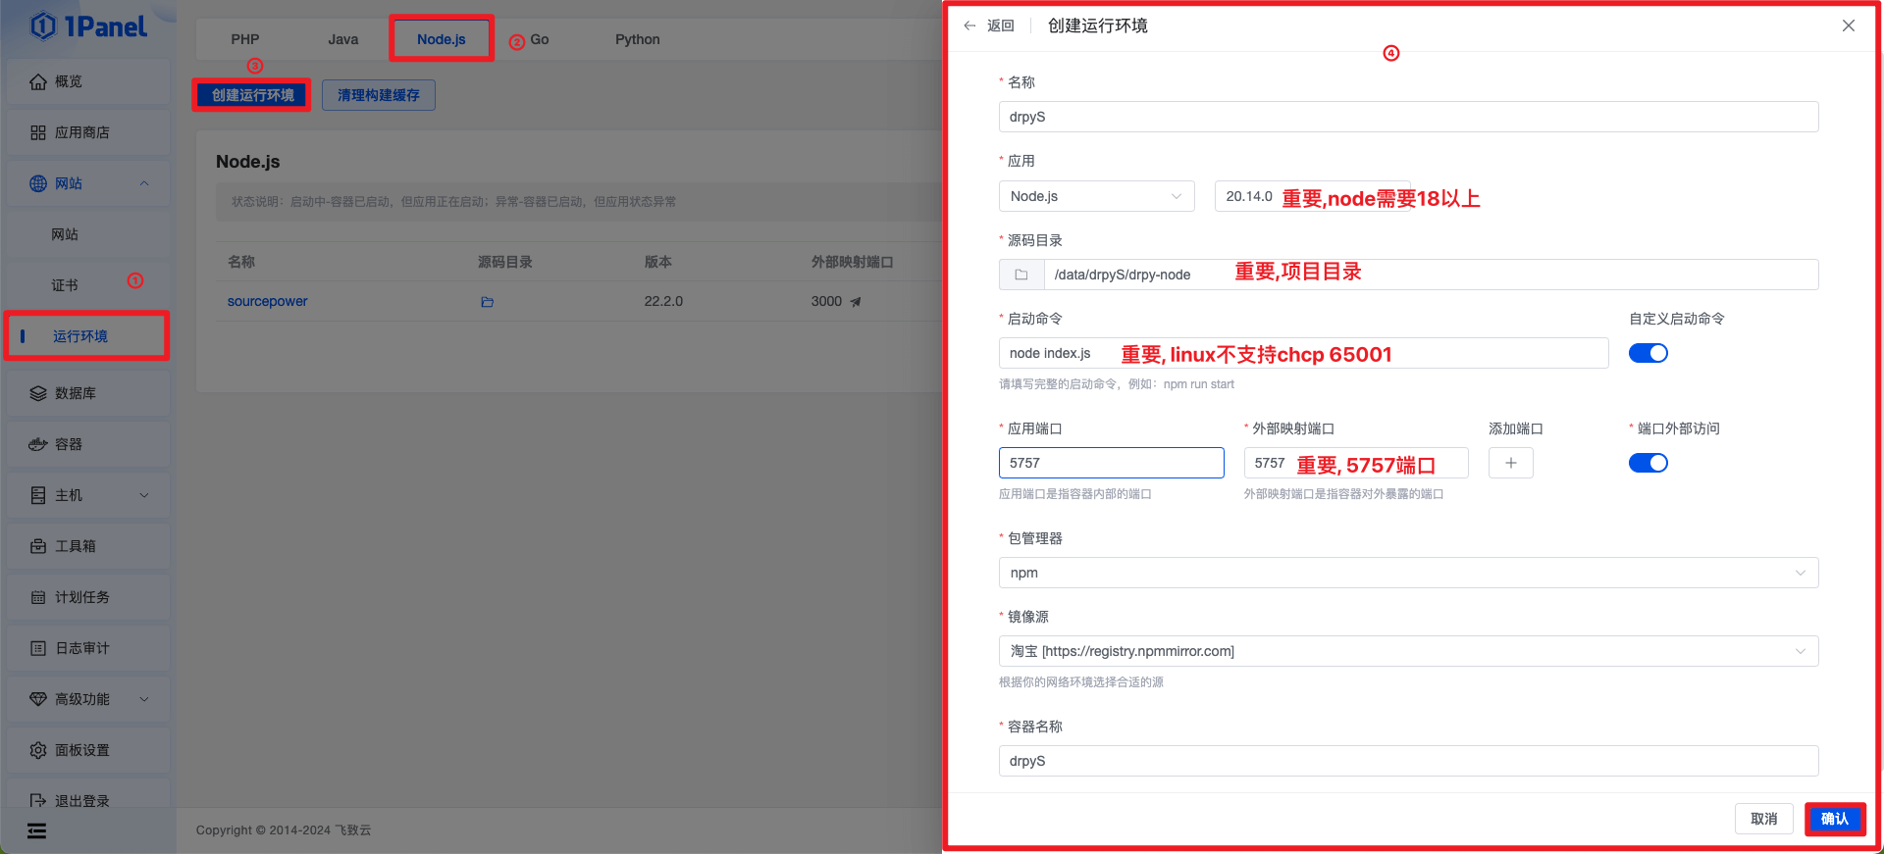The height and width of the screenshot is (854, 1884).
Task: Toggle the external port access switch
Action: [1648, 463]
